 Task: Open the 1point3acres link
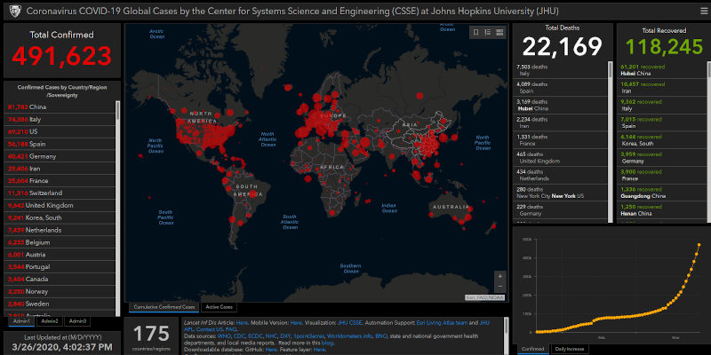308,336
